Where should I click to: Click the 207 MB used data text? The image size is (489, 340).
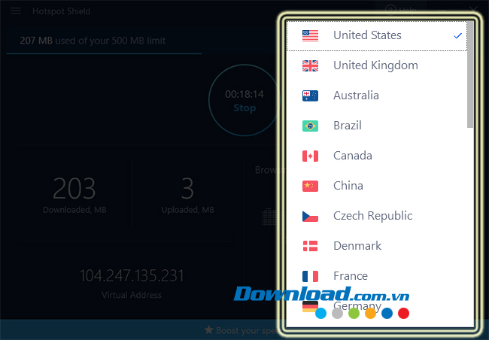tap(93, 41)
